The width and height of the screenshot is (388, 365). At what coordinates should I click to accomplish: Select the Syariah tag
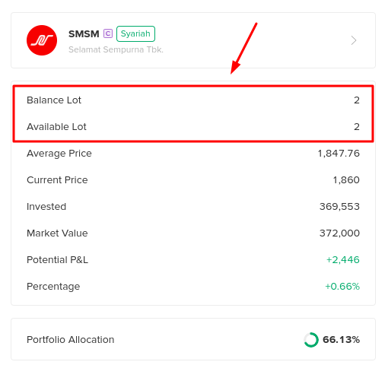point(135,33)
